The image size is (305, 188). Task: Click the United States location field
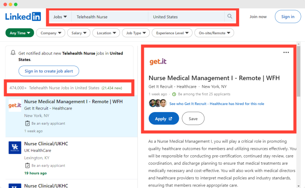pos(186,17)
